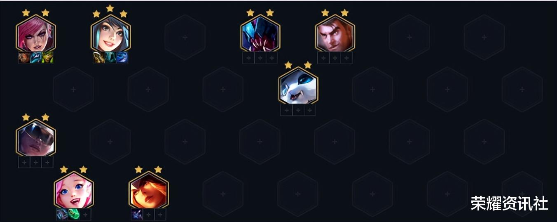Click the blue clawed creature champion portrait

pyautogui.click(x=260, y=33)
